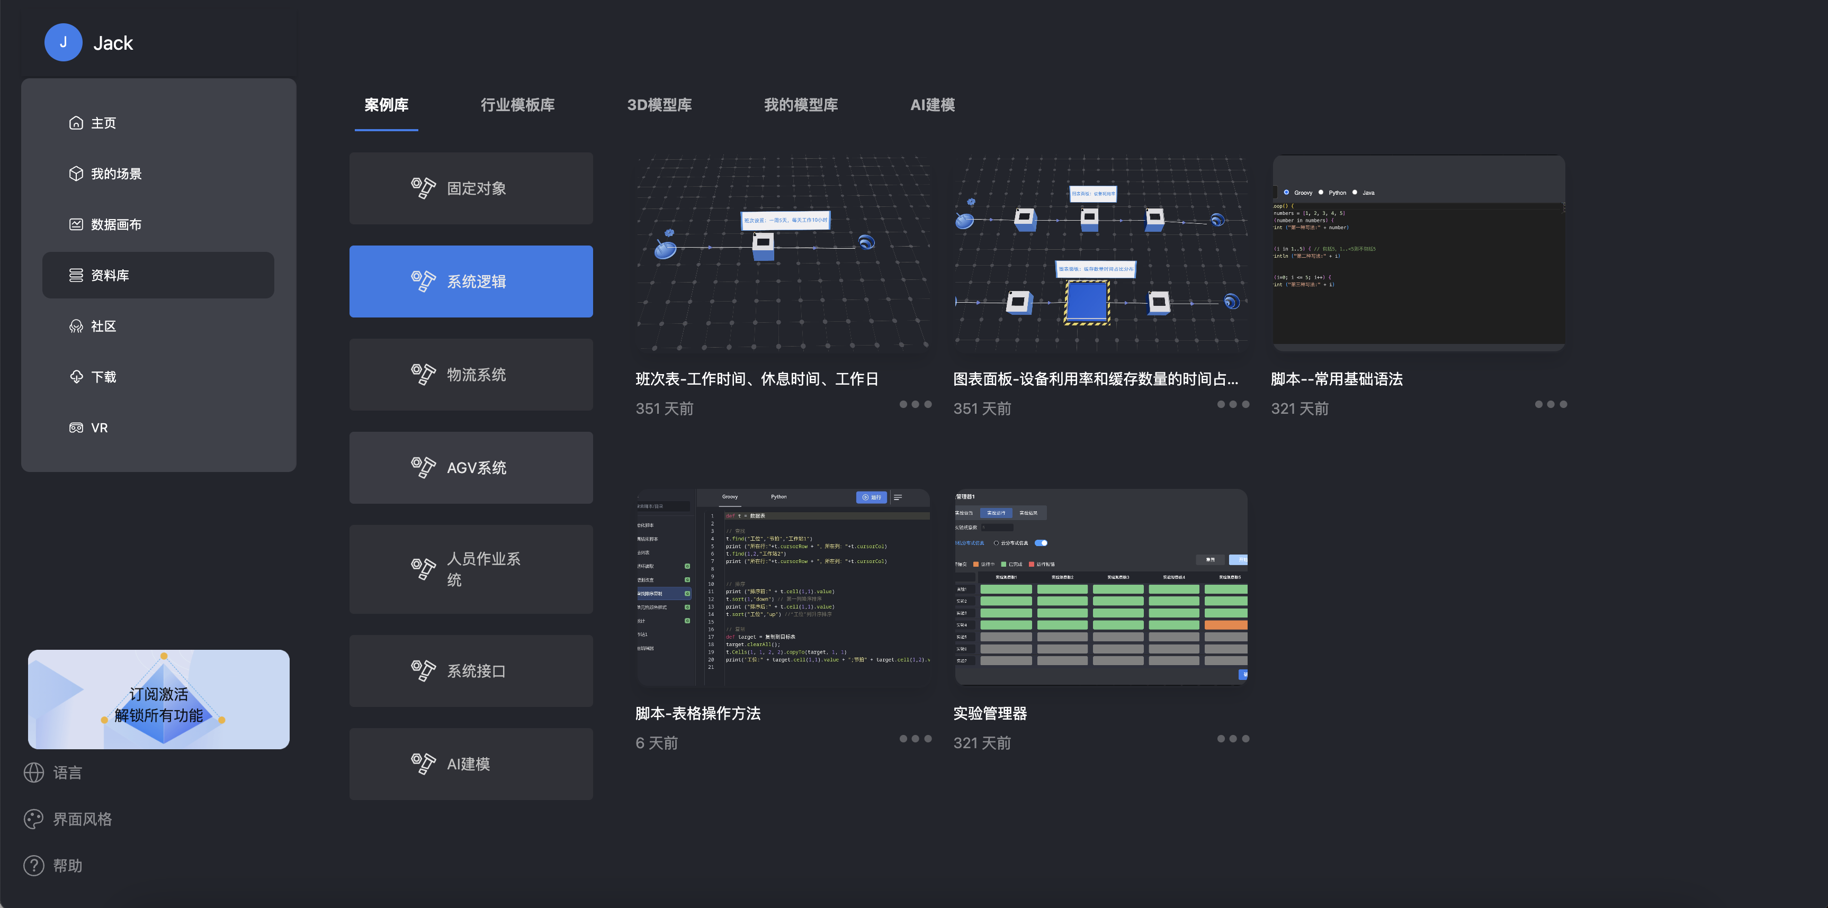
Task: Click the 语言 globe icon
Action: (33, 773)
